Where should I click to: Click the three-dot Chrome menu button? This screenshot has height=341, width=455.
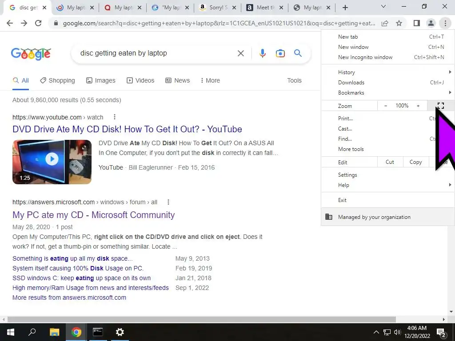[445, 23]
